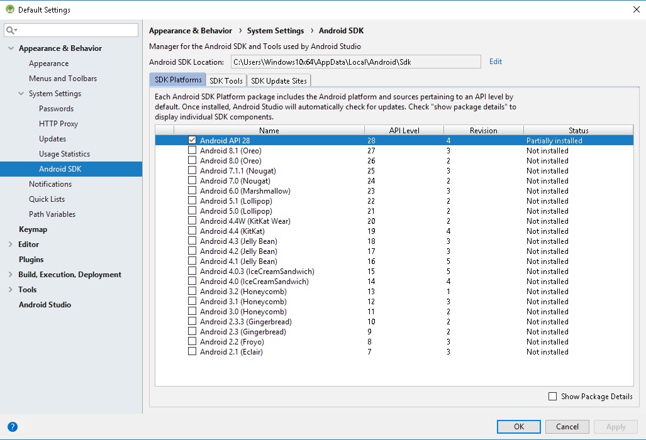Screen dimensions: 646x440
Task: Click the OK button
Action: click(519, 427)
